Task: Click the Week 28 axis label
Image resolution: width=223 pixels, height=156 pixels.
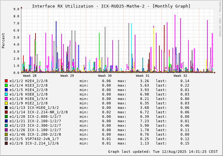Action: click(x=30, y=76)
